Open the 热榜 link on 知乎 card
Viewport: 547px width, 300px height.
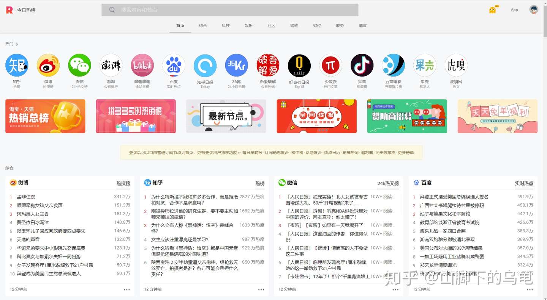point(260,183)
